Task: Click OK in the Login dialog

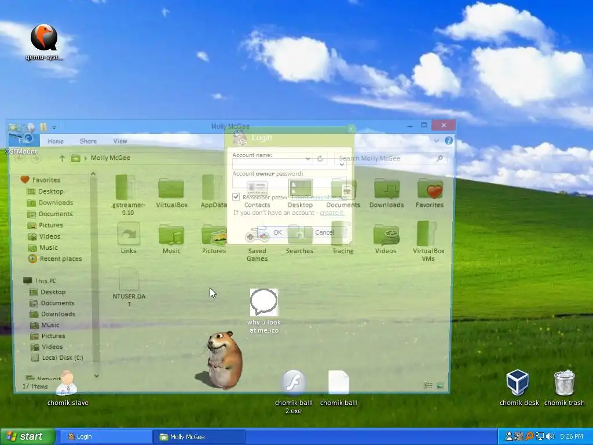Action: click(277, 232)
